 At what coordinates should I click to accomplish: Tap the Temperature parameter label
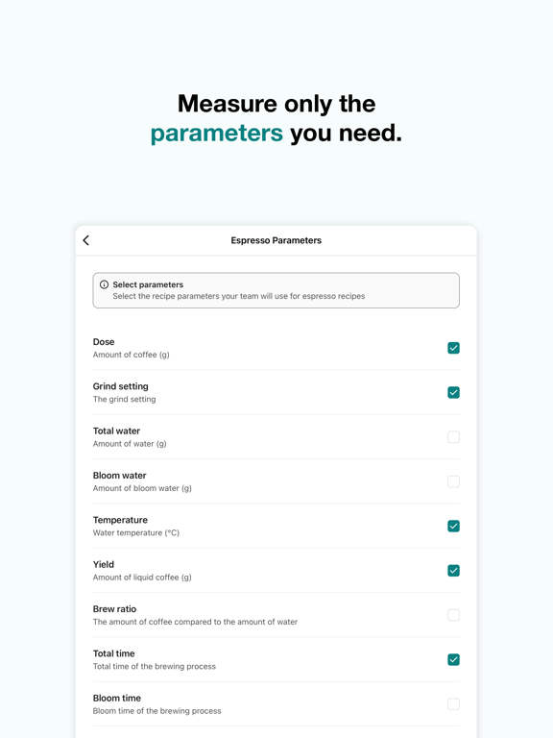[x=120, y=520]
